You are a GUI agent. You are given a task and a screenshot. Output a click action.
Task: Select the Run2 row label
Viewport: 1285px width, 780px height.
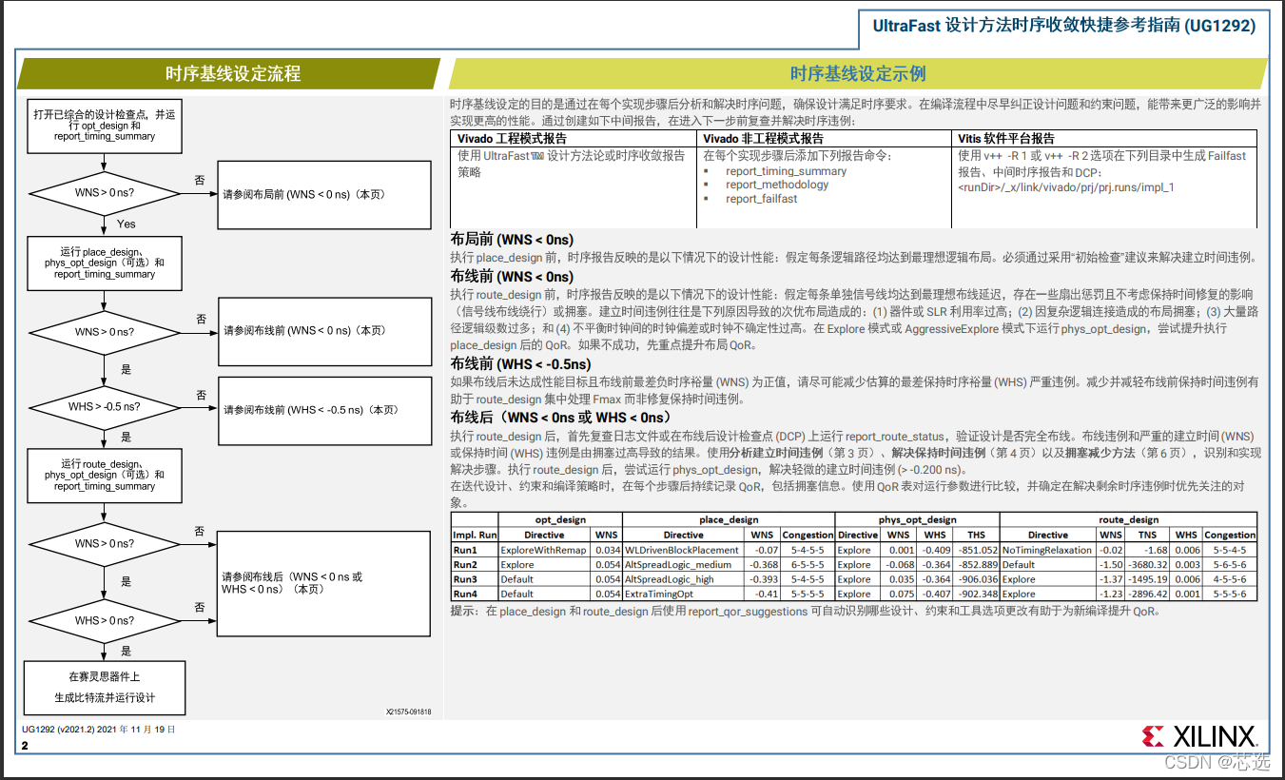point(465,565)
